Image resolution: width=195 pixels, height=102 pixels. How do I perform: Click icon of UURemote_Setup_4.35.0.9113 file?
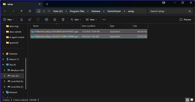pyautogui.click(x=32, y=37)
